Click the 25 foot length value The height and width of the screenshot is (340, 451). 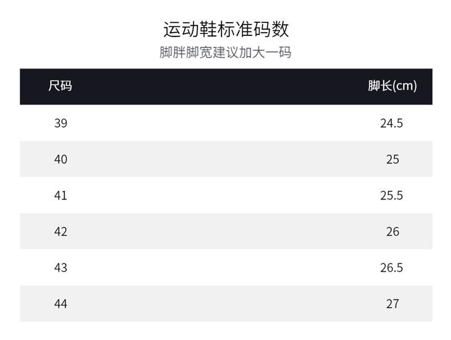point(392,159)
